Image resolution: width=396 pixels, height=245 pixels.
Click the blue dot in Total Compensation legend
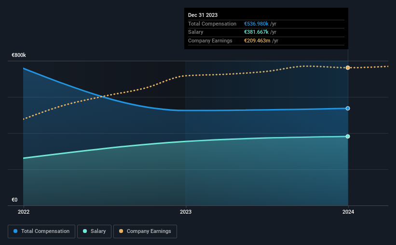click(x=15, y=231)
